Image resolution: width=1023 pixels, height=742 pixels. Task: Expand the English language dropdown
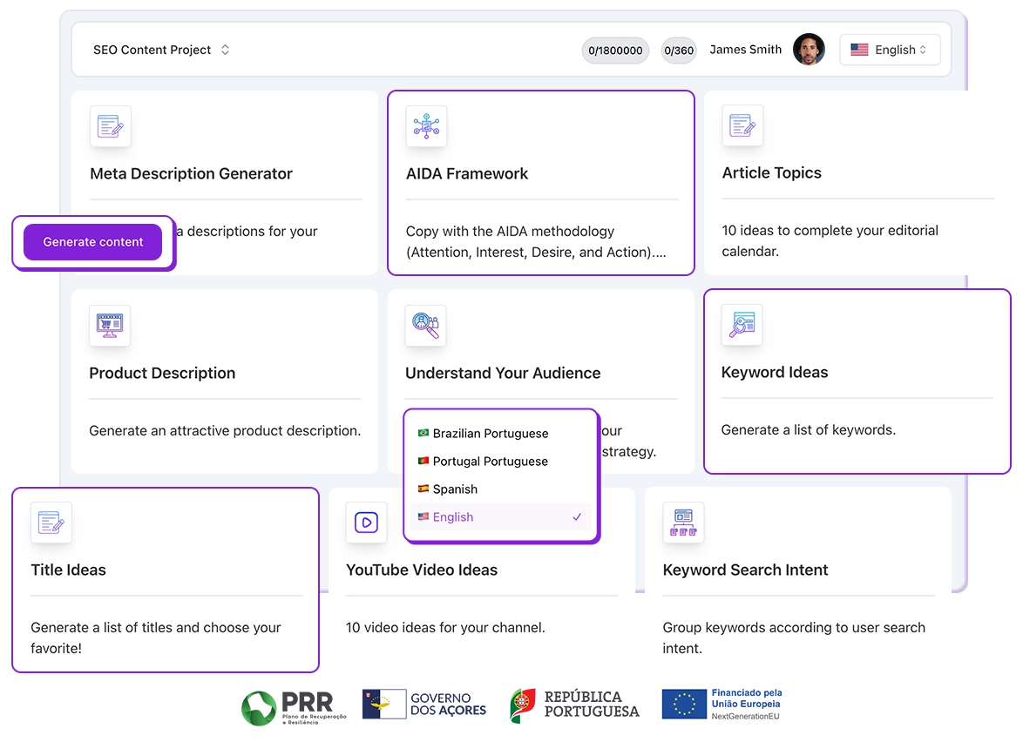pyautogui.click(x=890, y=50)
